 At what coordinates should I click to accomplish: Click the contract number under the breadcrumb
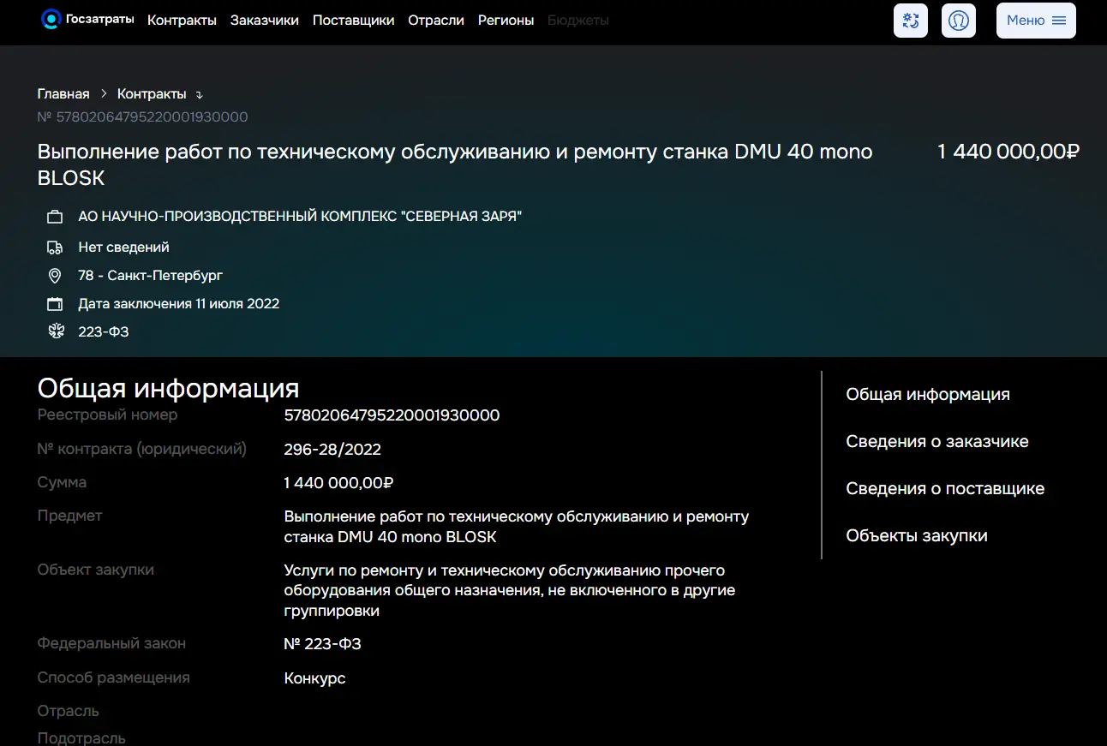pos(143,117)
